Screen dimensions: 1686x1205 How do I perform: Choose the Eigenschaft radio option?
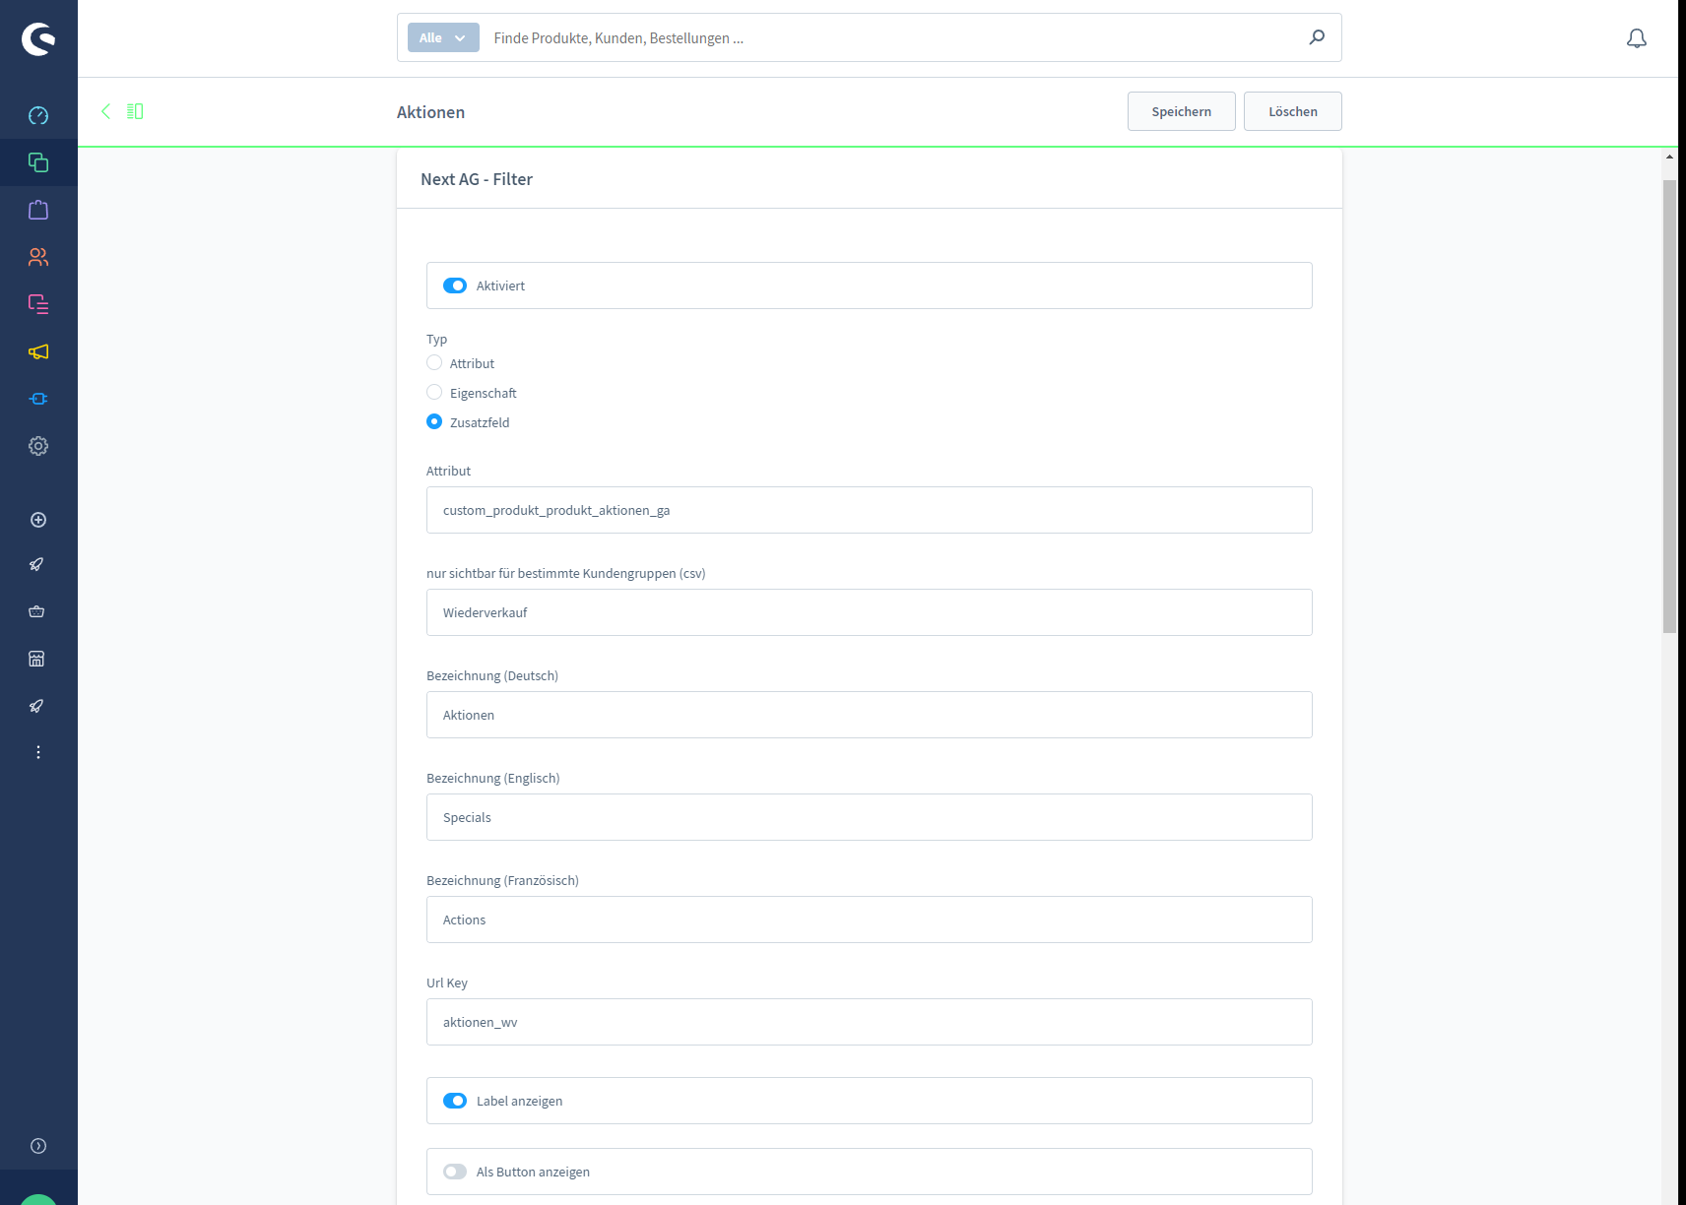point(434,393)
